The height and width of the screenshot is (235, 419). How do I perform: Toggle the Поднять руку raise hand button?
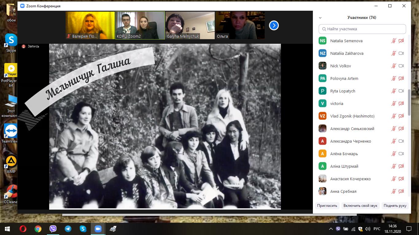pyautogui.click(x=395, y=206)
